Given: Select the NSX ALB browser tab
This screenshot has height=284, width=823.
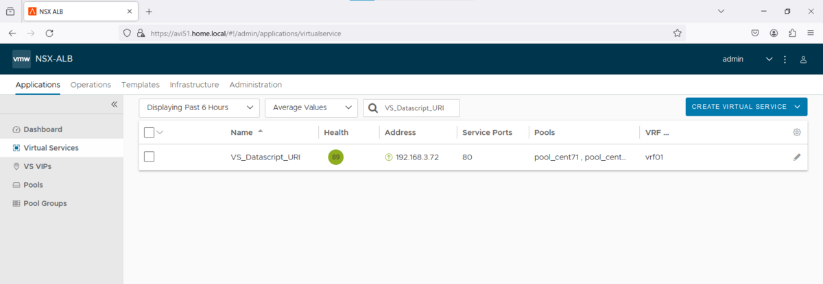Looking at the screenshot, I should (81, 12).
